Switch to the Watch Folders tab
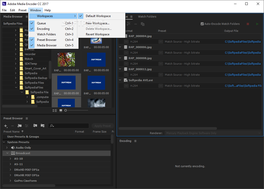This screenshot has height=189, width=264. pyautogui.click(x=147, y=17)
